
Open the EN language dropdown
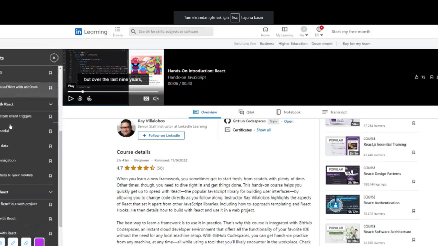(319, 31)
